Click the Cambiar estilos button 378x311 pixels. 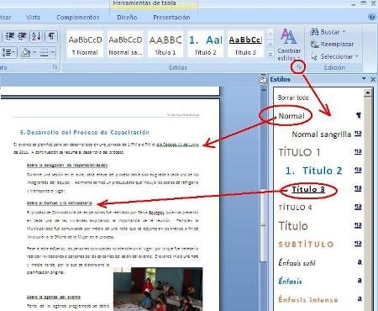pyautogui.click(x=289, y=45)
